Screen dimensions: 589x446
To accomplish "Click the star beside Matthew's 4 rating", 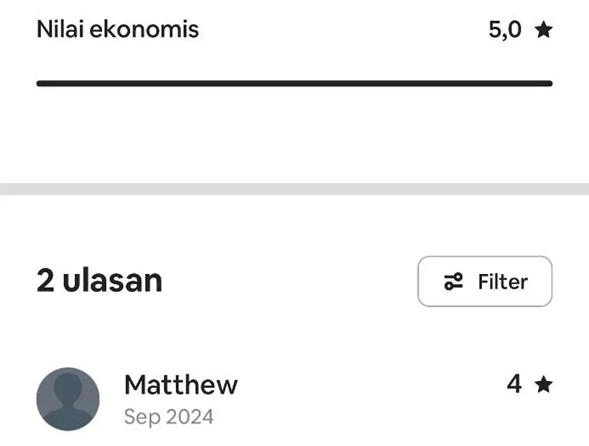I will [544, 384].
